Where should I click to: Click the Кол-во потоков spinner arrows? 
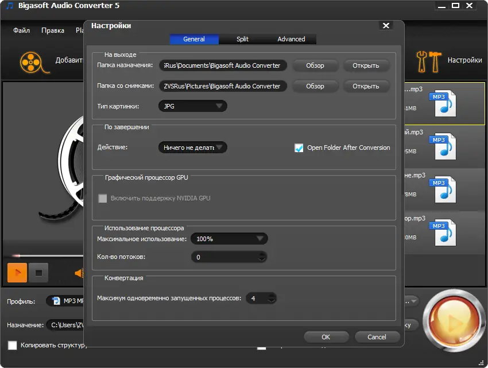(x=262, y=257)
